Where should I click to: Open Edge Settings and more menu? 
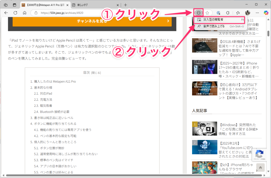tap(257, 13)
